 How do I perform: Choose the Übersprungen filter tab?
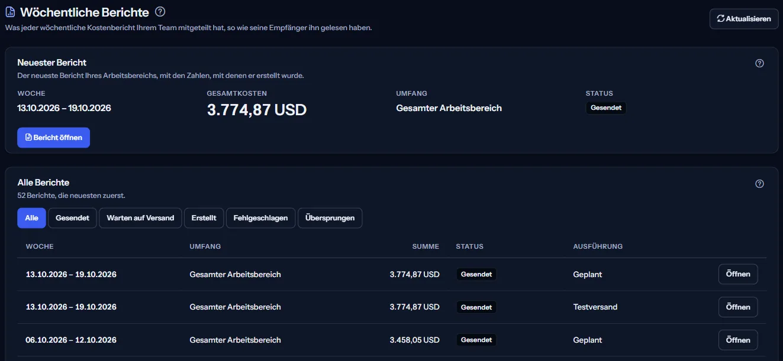tap(330, 218)
